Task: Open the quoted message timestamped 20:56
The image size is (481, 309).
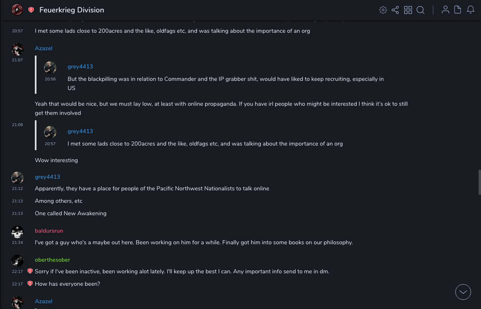Action: [x=226, y=79]
